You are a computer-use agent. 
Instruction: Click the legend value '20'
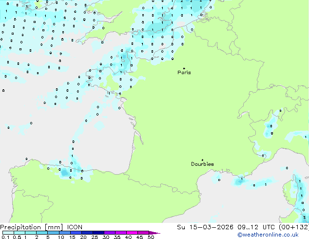(83, 237)
